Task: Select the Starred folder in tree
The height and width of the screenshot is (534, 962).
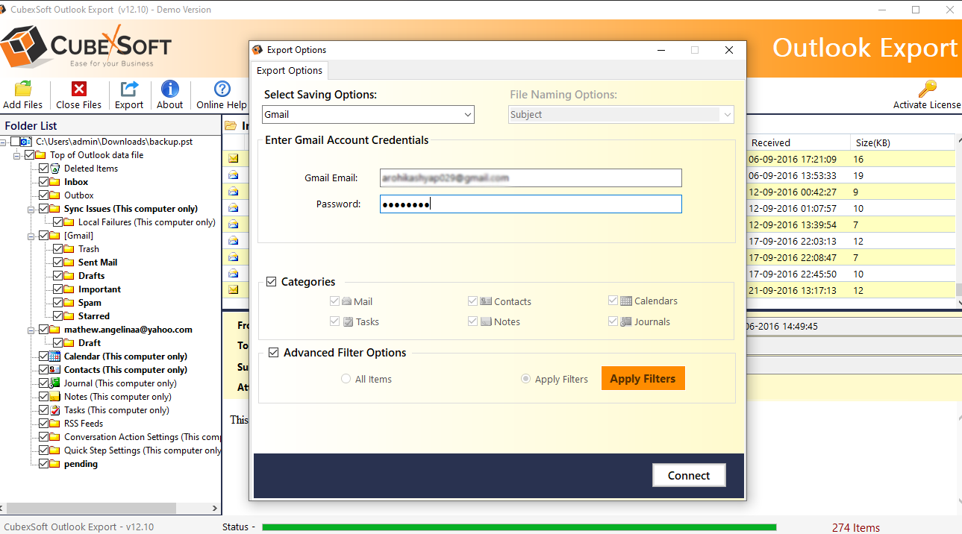Action: point(94,316)
